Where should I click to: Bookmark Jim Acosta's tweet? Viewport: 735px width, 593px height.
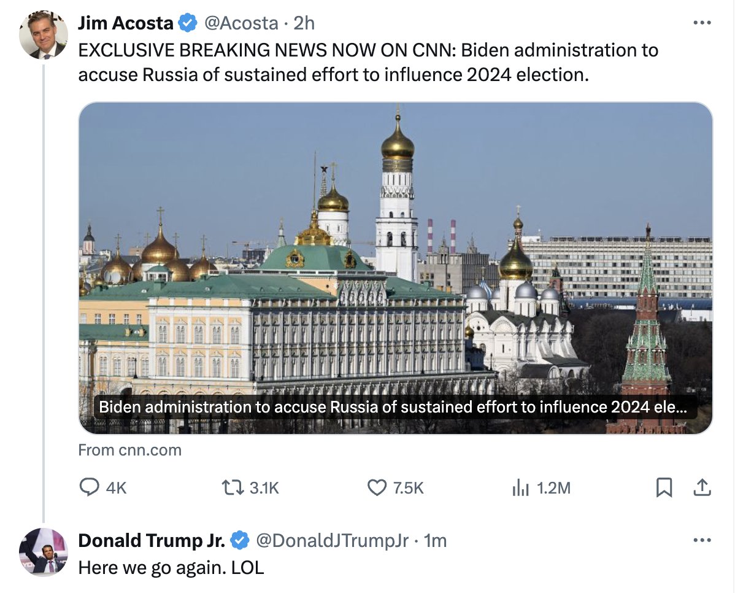[664, 487]
